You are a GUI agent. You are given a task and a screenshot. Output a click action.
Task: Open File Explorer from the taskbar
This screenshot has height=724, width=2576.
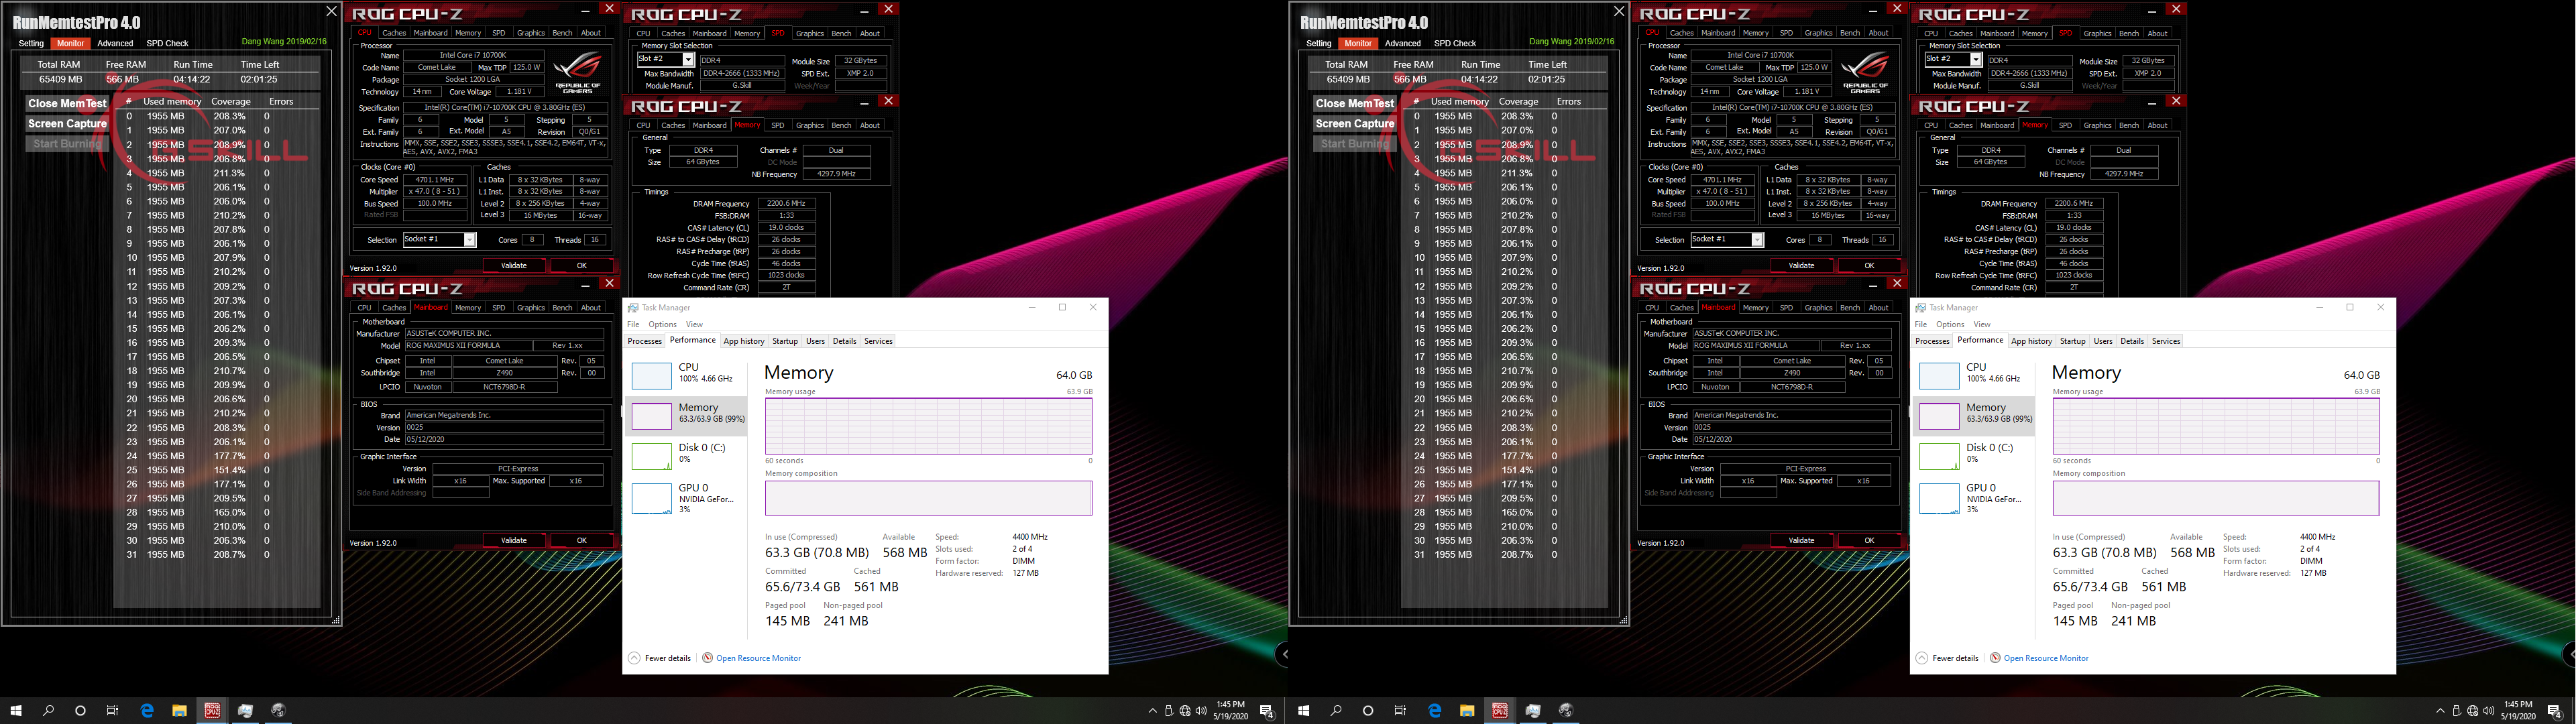(179, 711)
